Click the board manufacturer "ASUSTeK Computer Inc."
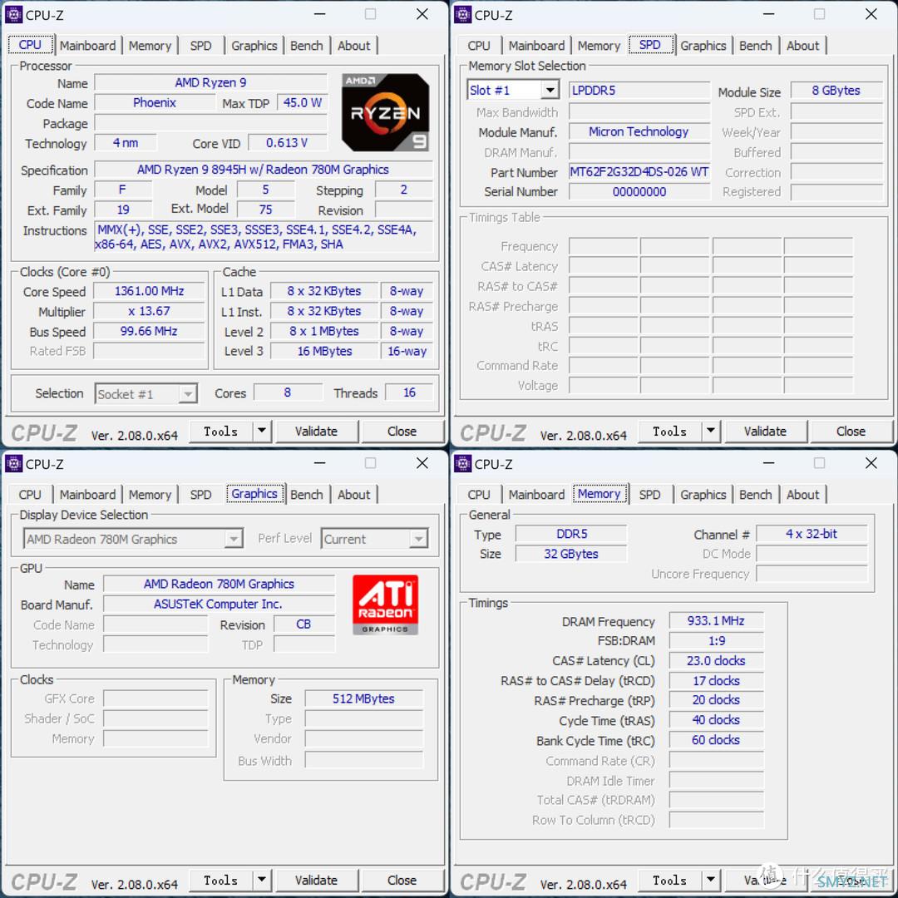The height and width of the screenshot is (898, 898). click(218, 604)
